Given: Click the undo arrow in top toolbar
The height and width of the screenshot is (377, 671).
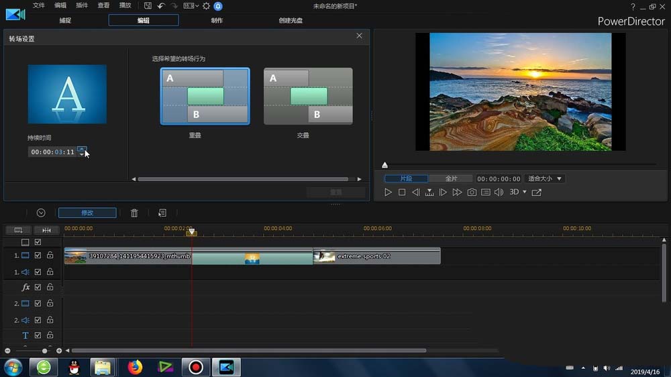Looking at the screenshot, I should point(161,6).
